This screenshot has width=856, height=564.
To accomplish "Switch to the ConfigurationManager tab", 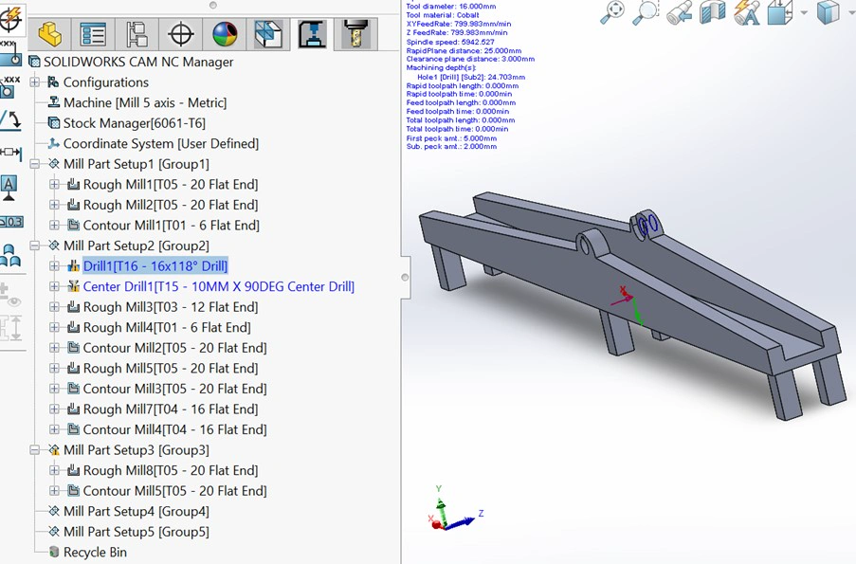I will 137,34.
